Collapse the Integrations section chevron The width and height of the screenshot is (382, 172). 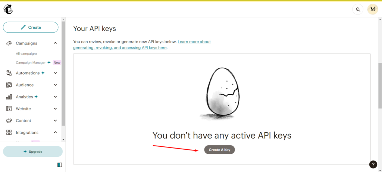coord(55,133)
